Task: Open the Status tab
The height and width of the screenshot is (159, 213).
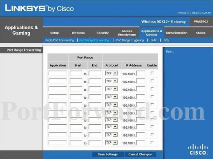Action: [x=200, y=33]
